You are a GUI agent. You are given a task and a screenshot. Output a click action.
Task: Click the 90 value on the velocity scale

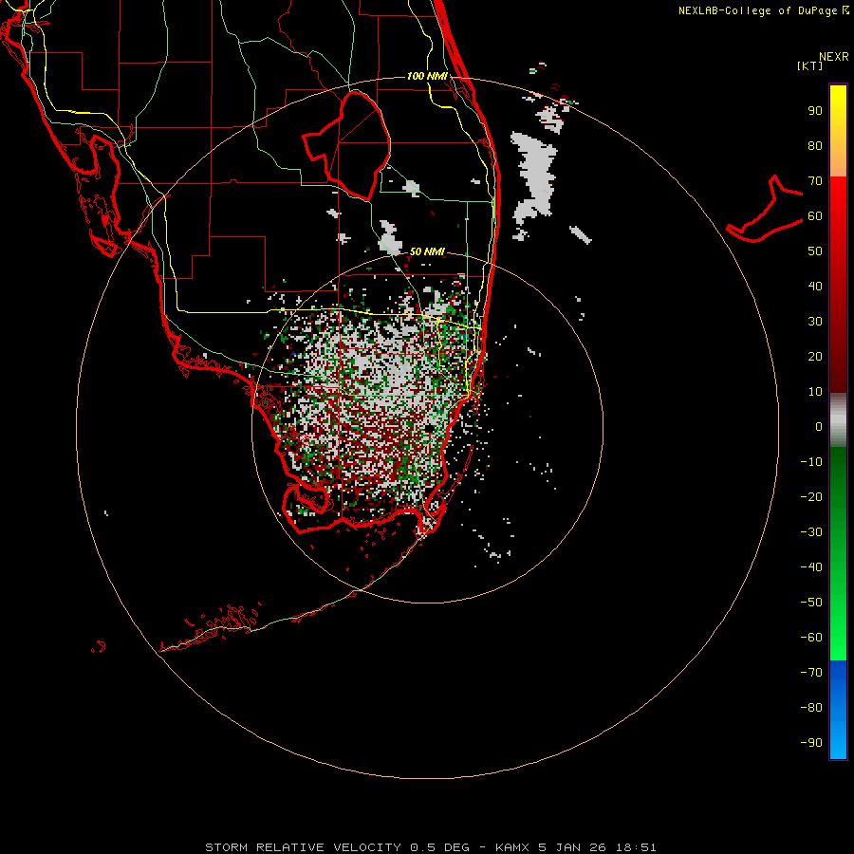815,111
